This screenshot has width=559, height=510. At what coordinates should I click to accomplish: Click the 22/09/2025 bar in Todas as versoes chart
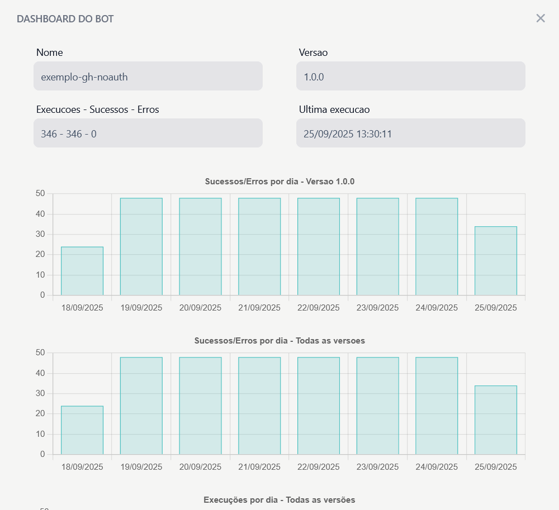(318, 406)
